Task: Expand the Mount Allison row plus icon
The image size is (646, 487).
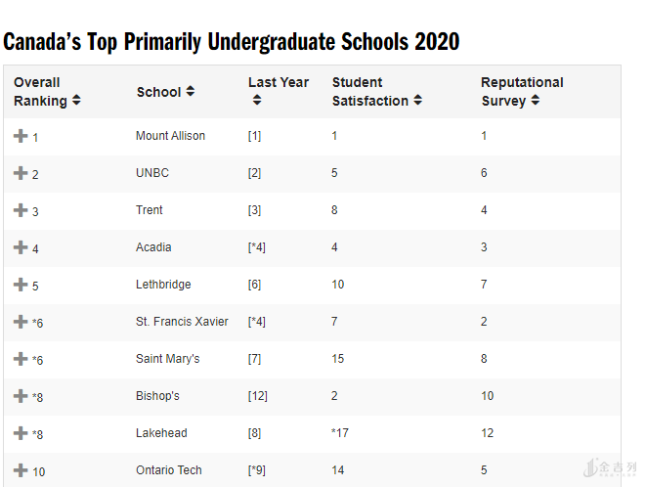Action: coord(21,136)
